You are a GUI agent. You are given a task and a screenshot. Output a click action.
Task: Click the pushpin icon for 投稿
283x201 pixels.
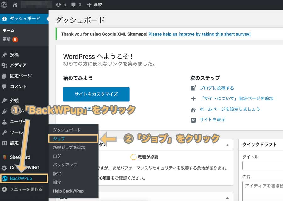(x=4, y=55)
